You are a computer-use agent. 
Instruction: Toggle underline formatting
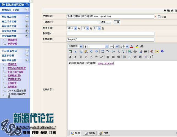(81, 57)
